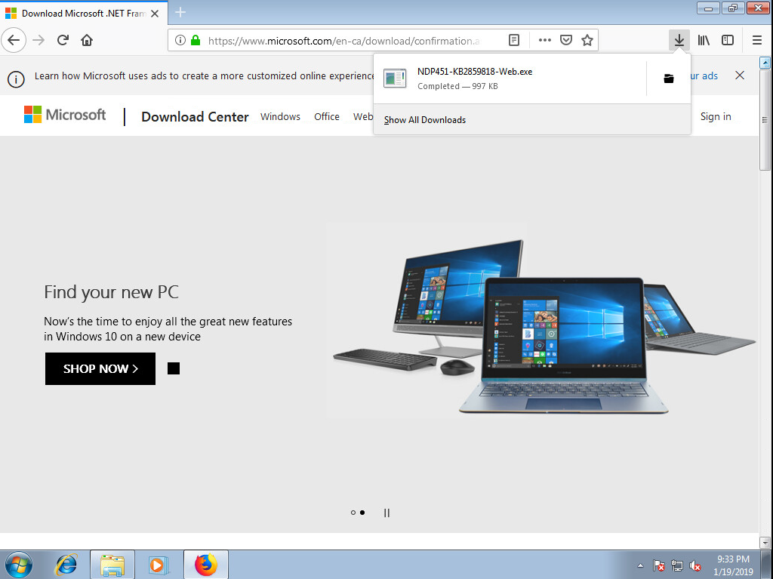773x579 pixels.
Task: Select the second carousel slide dot
Action: click(362, 513)
